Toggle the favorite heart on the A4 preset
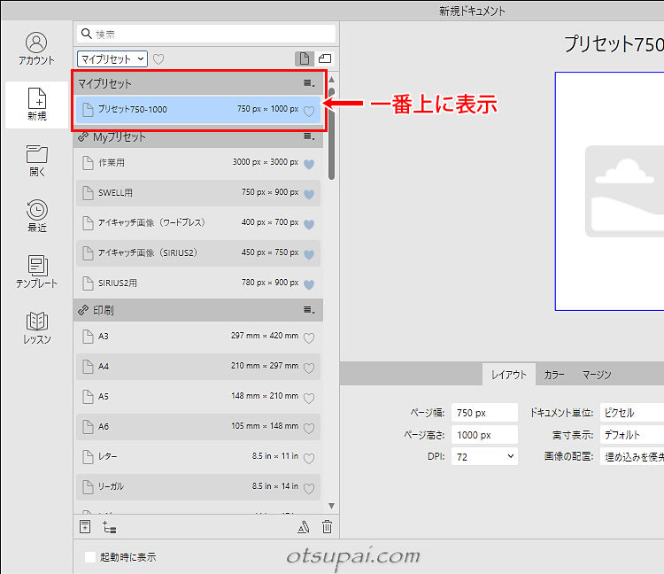 tap(309, 367)
